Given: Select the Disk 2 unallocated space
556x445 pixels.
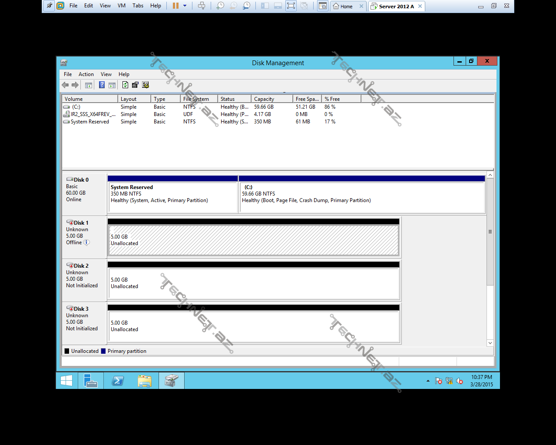Looking at the screenshot, I should [x=253, y=283].
